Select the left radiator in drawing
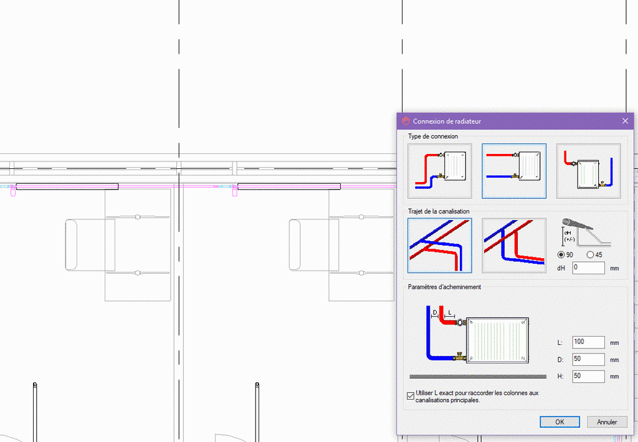This screenshot has height=442, width=638. (67, 186)
